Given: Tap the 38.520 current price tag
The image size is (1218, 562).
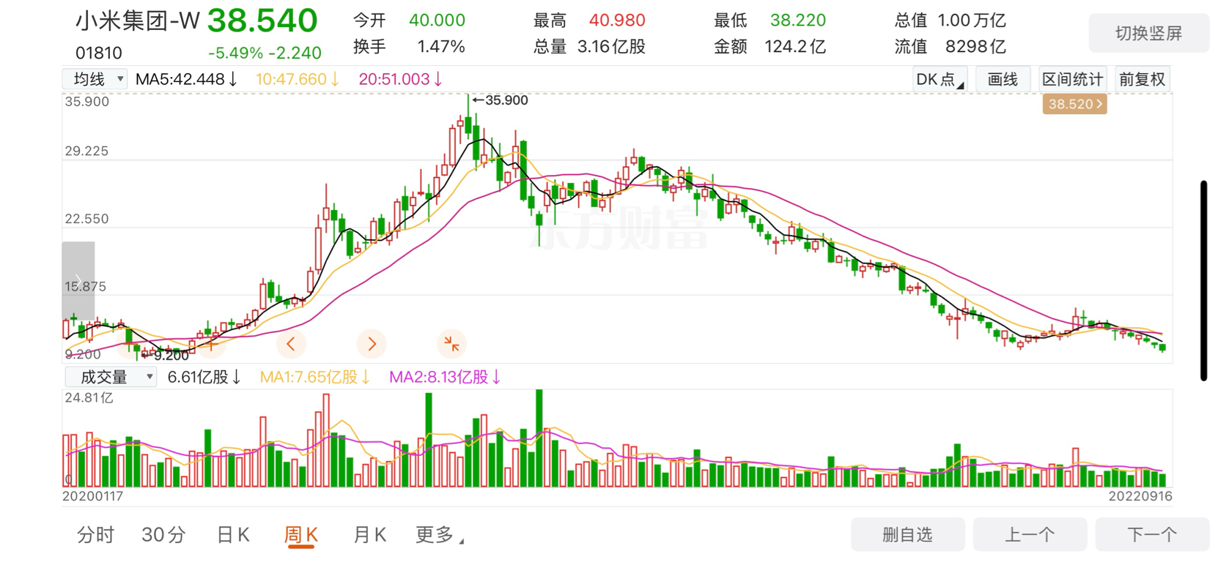Looking at the screenshot, I should click(x=1074, y=104).
